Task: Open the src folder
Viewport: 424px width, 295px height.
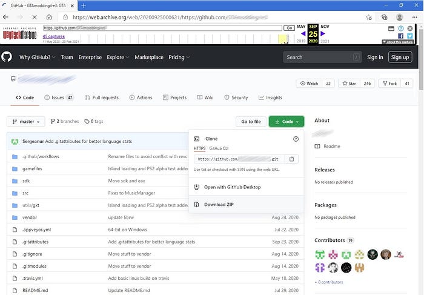Action: tap(25, 193)
